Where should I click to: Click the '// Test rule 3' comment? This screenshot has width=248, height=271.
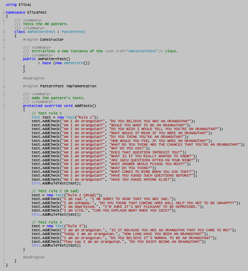tap(46, 222)
